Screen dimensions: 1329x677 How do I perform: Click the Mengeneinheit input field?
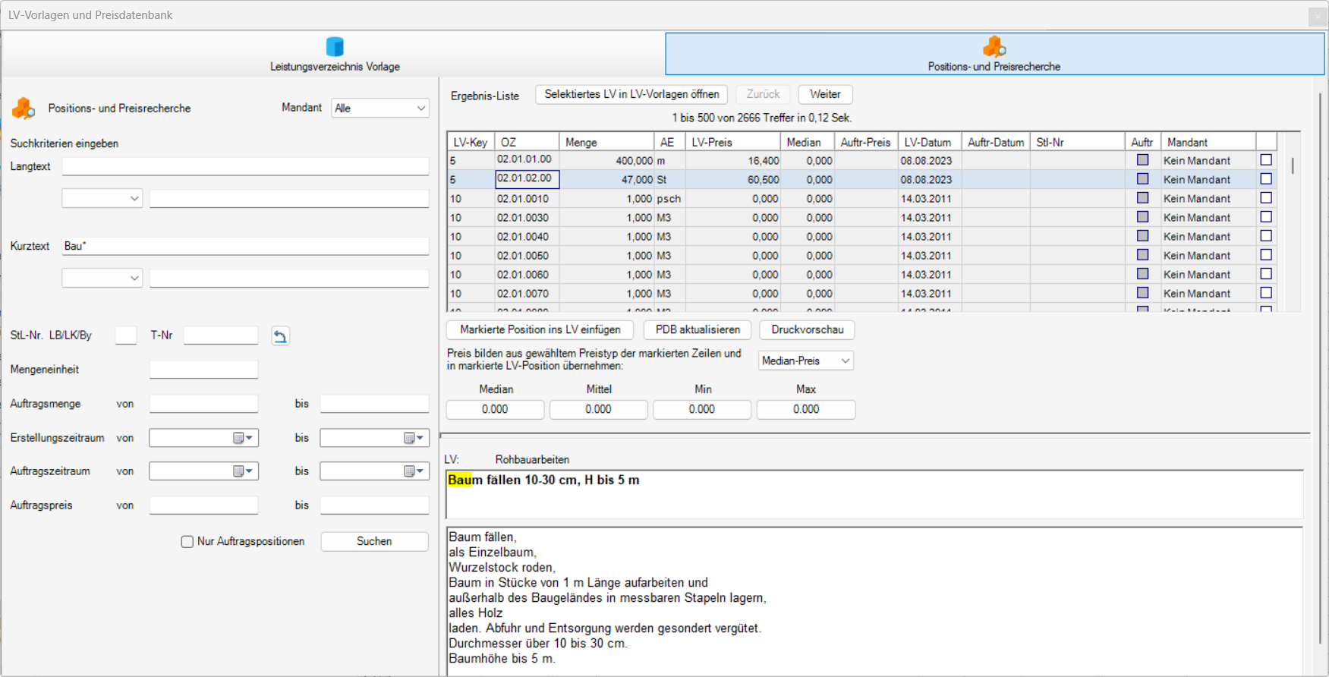(x=203, y=370)
